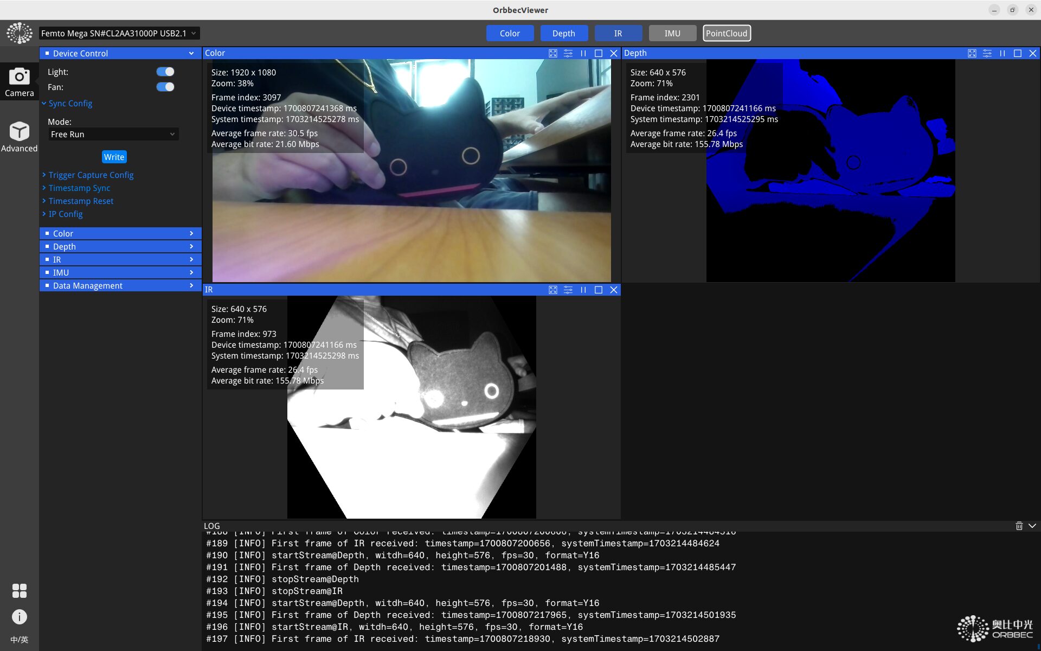Close the Depth stream panel
The width and height of the screenshot is (1041, 651).
pos(1033,53)
